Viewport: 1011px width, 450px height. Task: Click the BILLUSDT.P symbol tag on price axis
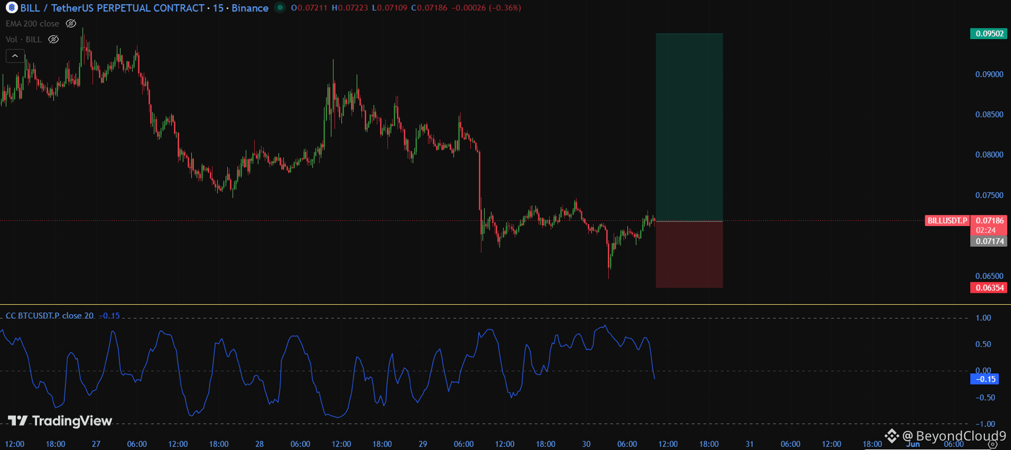[947, 221]
